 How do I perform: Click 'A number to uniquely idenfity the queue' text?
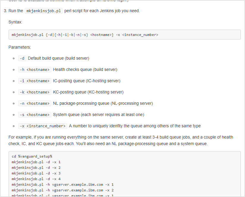[135, 126]
